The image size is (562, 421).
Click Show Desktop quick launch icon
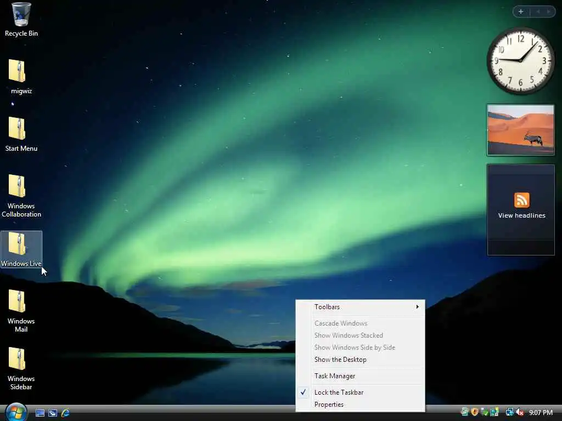point(40,413)
